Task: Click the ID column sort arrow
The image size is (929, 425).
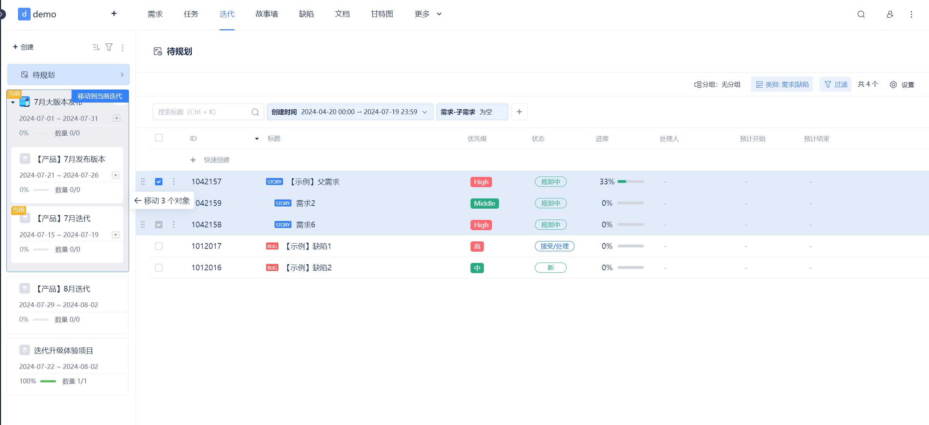Action: (257, 139)
